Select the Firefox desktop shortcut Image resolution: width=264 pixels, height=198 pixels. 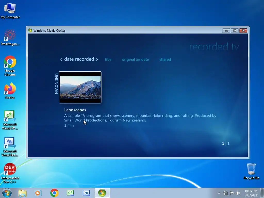click(10, 91)
